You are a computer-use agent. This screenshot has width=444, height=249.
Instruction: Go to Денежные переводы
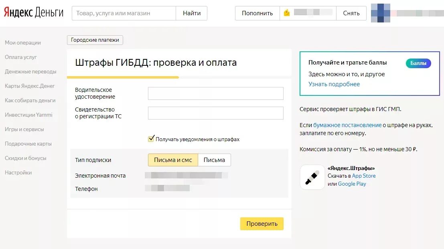30,72
